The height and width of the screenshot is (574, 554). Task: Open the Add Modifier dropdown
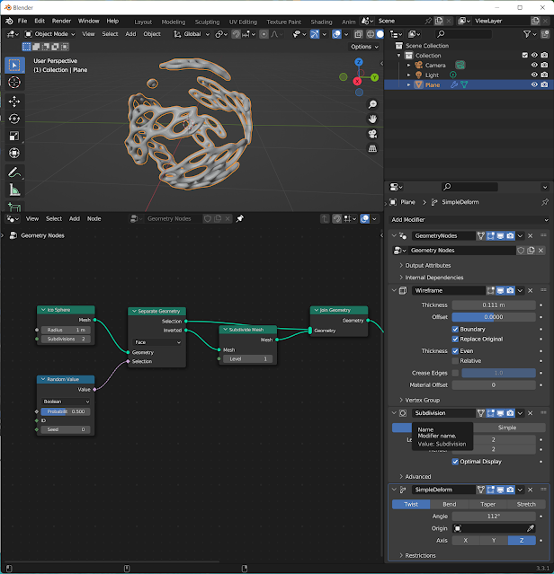[469, 220]
